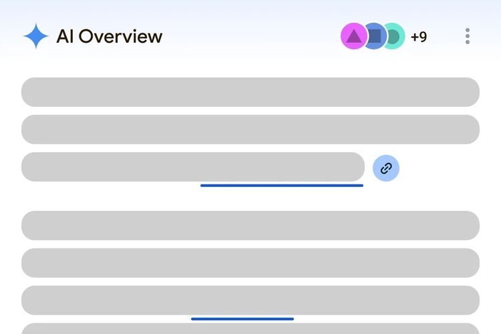
Task: Click the shorter third line beside link icon
Action: click(192, 167)
